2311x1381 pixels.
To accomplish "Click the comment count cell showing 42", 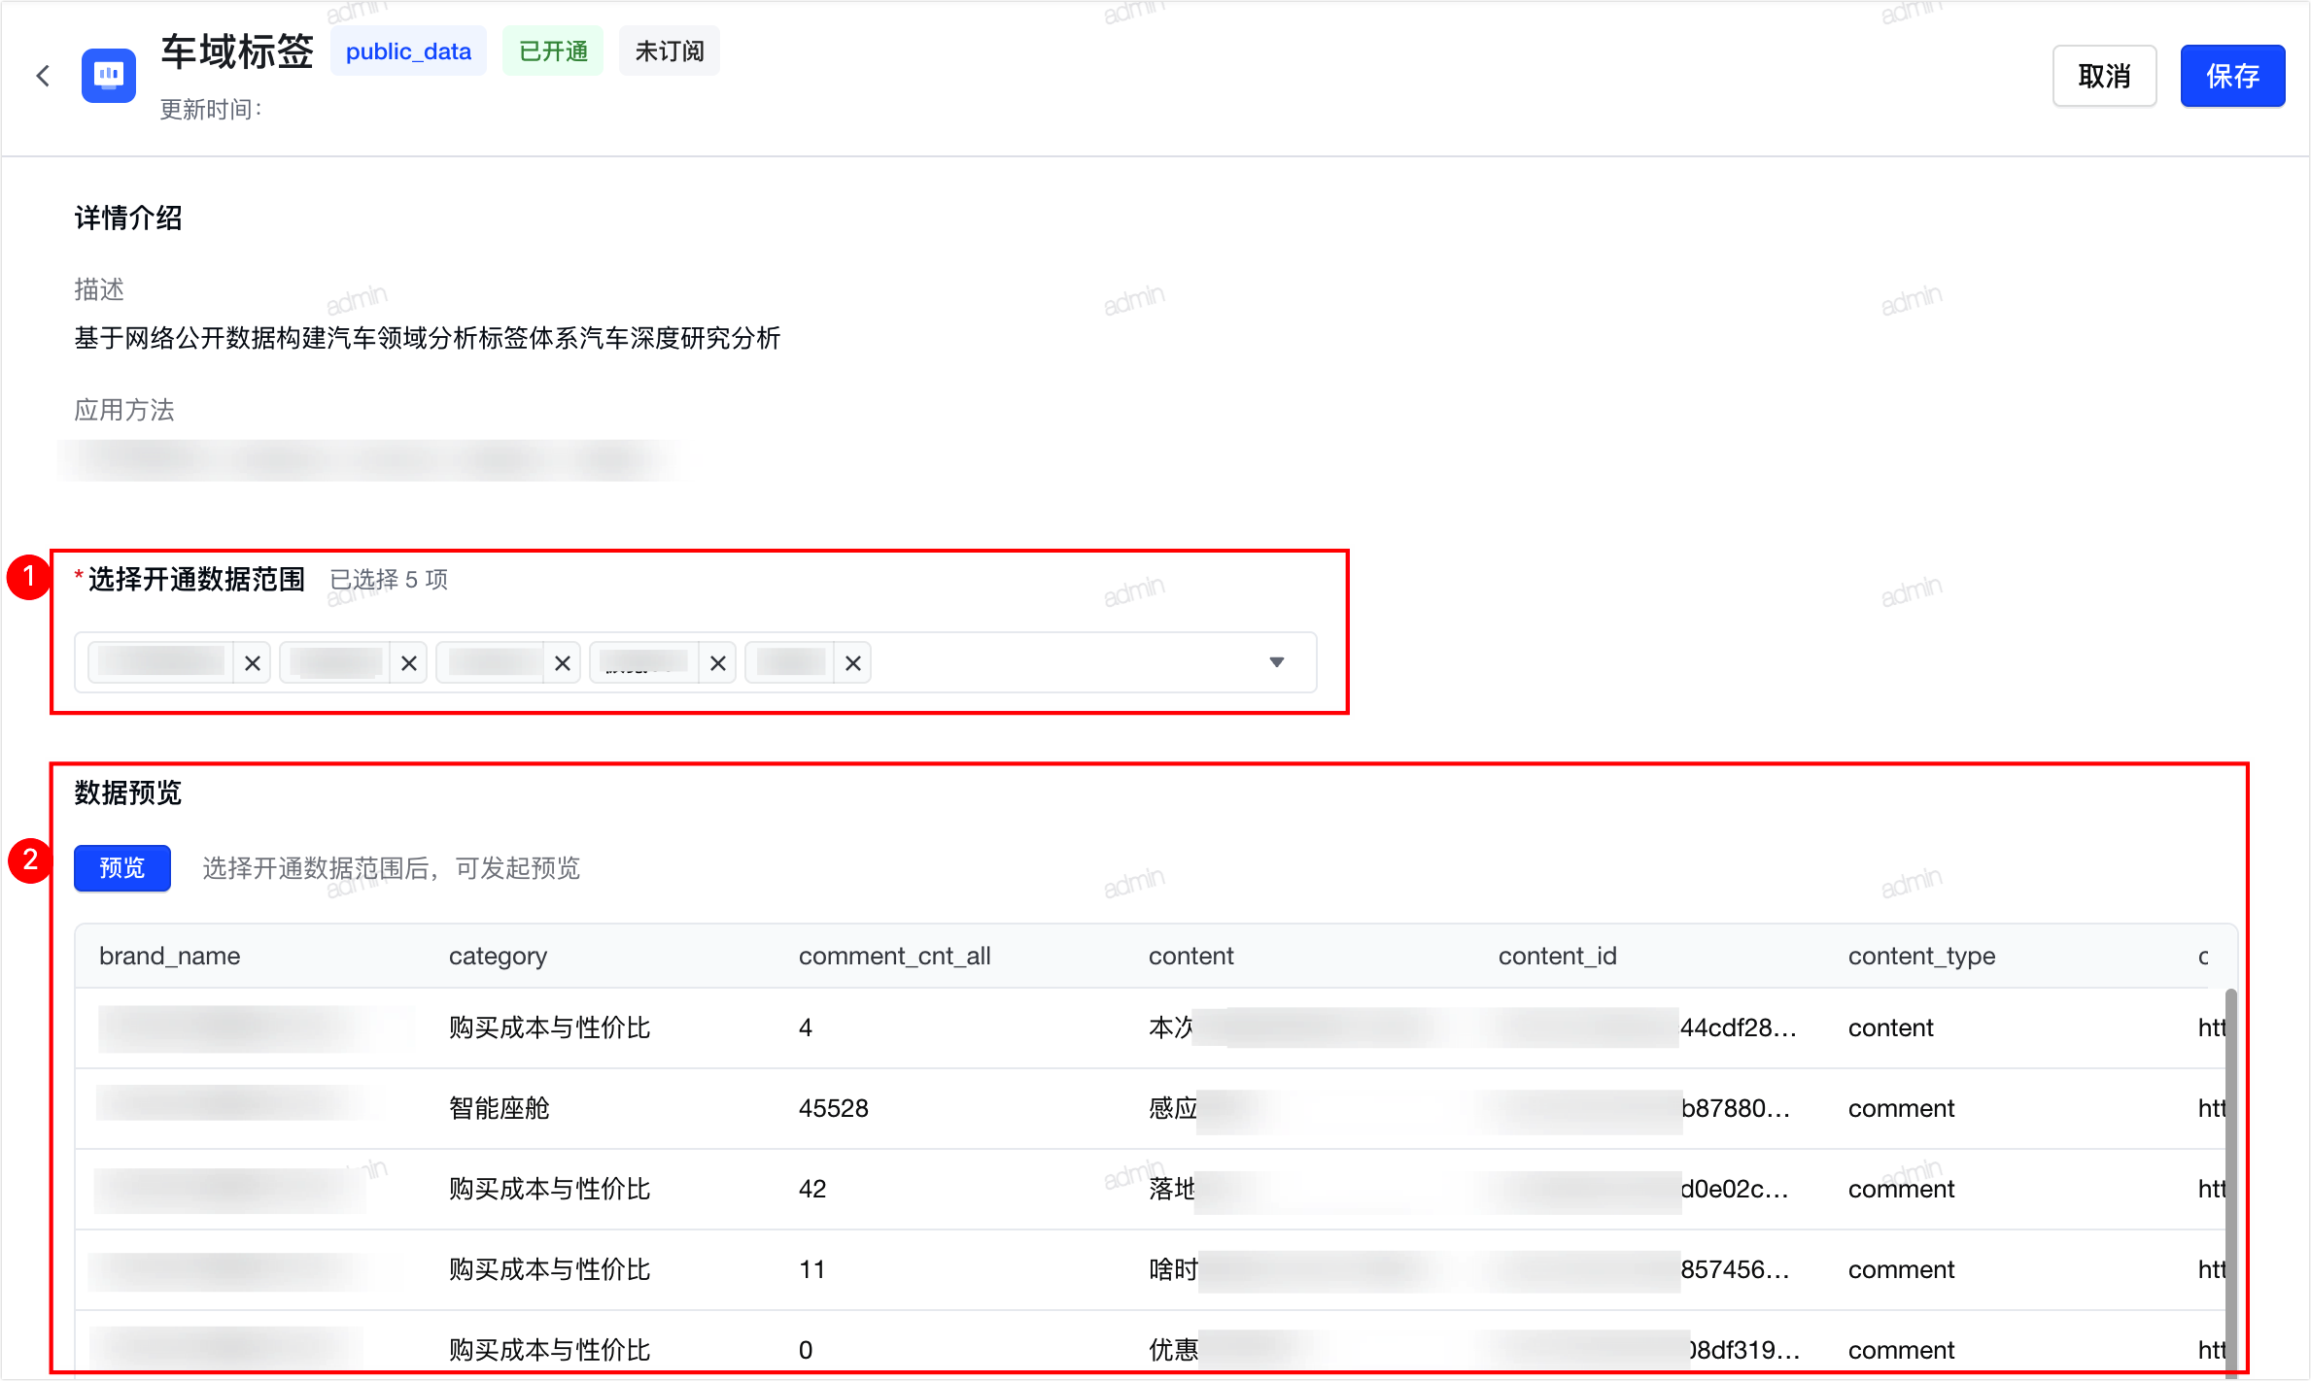I will pos(812,1189).
